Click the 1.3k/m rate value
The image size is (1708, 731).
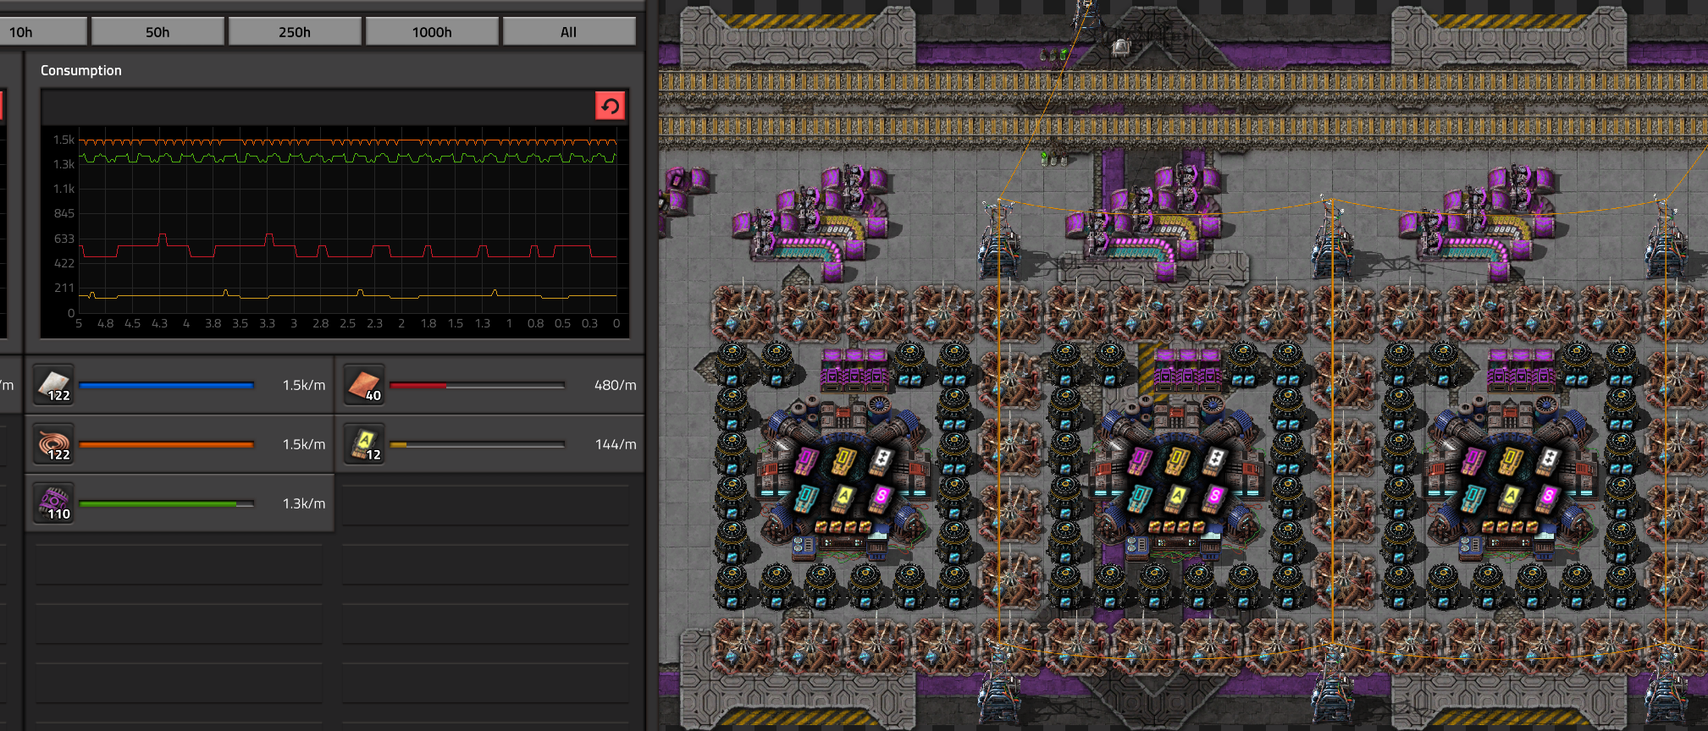tap(304, 503)
